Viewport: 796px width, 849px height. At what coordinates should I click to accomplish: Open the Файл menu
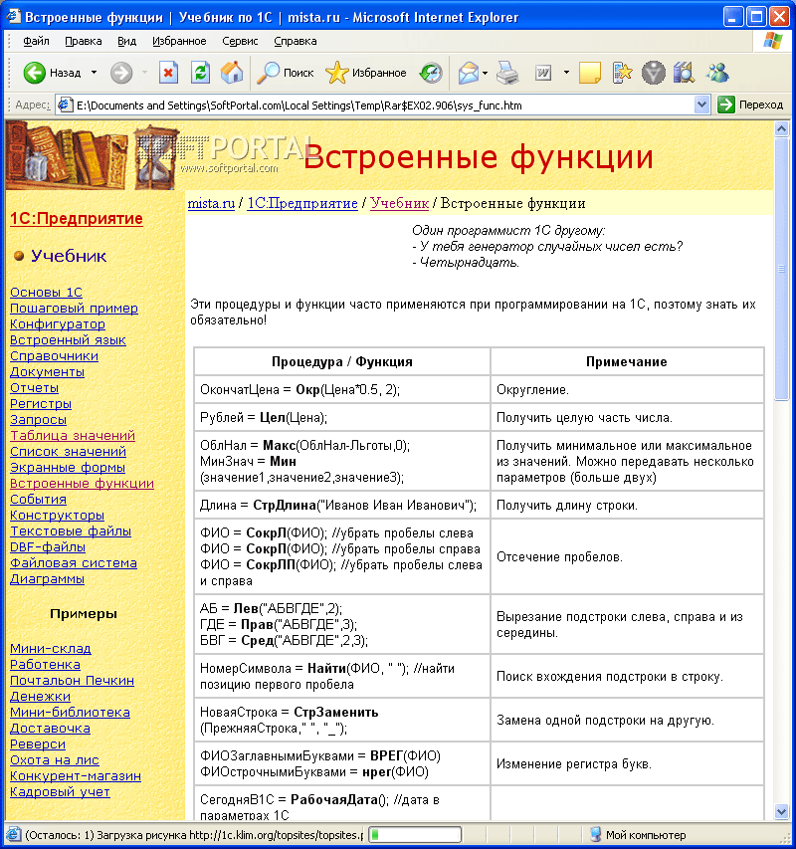click(x=36, y=41)
